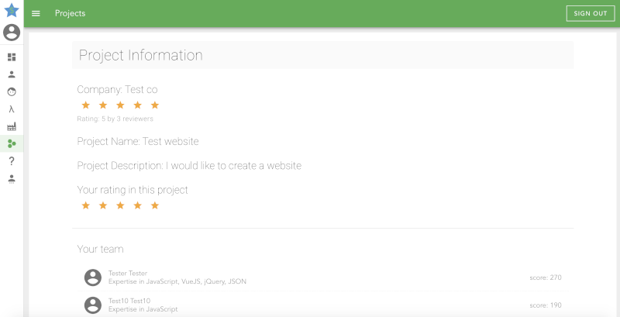
Task: Select the lambda icon in sidebar
Action: pos(12,109)
